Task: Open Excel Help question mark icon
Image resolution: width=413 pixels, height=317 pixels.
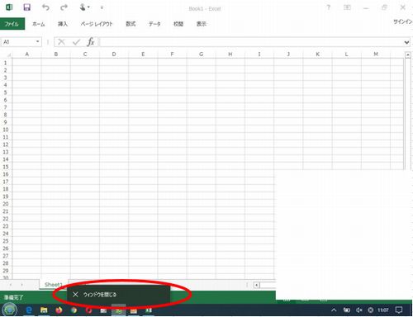Action: pos(329,7)
